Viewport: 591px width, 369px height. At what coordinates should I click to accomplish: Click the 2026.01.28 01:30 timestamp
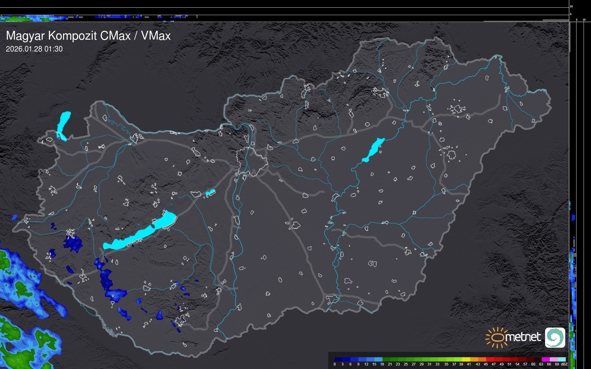pos(34,49)
